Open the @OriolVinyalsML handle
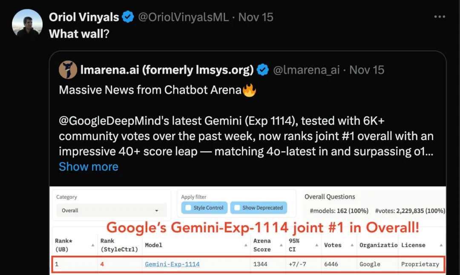The width and height of the screenshot is (460, 275). pos(183,17)
